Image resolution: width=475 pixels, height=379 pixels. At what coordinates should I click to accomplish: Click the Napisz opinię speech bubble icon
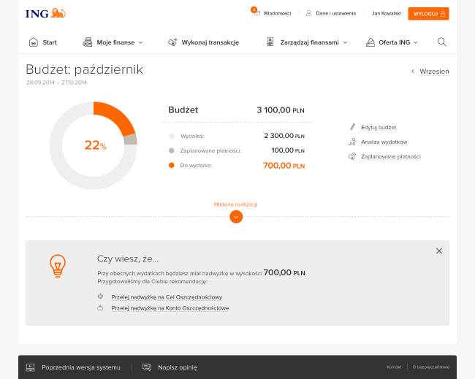point(147,367)
